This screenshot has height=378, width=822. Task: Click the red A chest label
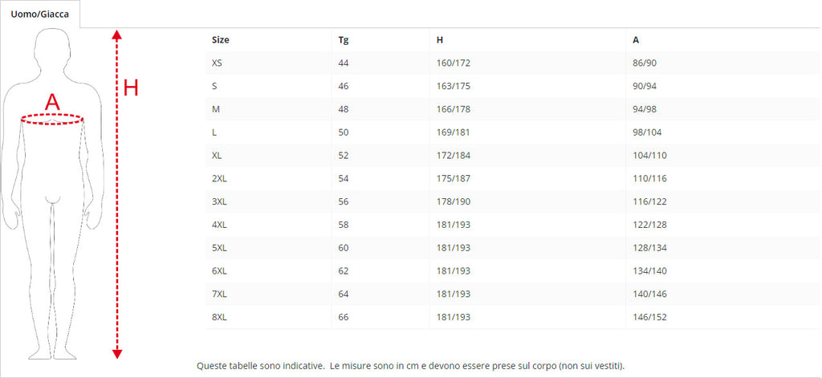[52, 102]
